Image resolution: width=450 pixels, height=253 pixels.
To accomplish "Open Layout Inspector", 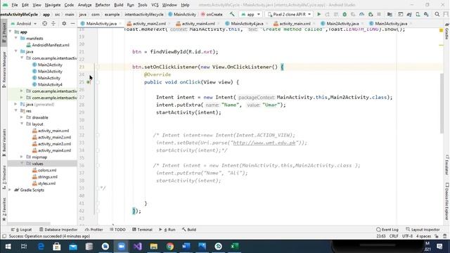I will tap(423, 230).
